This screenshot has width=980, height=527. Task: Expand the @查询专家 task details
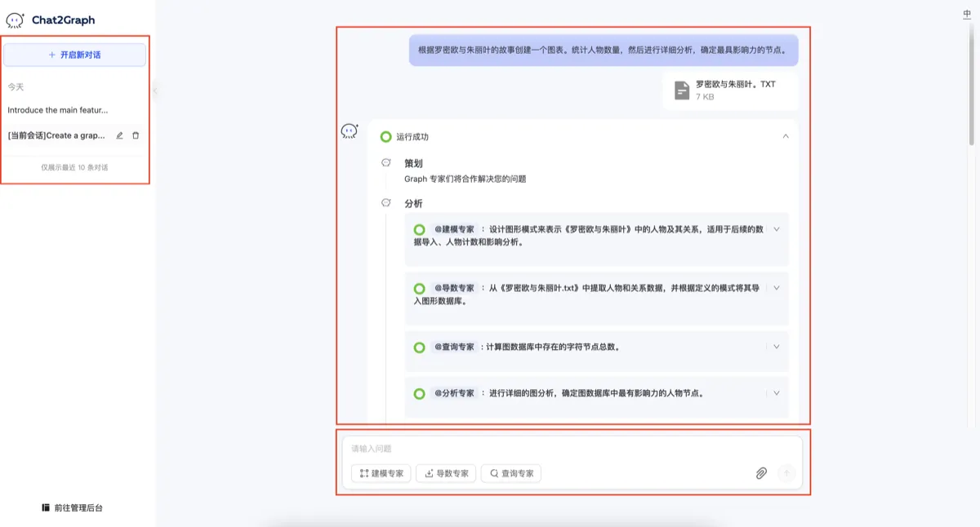(777, 347)
